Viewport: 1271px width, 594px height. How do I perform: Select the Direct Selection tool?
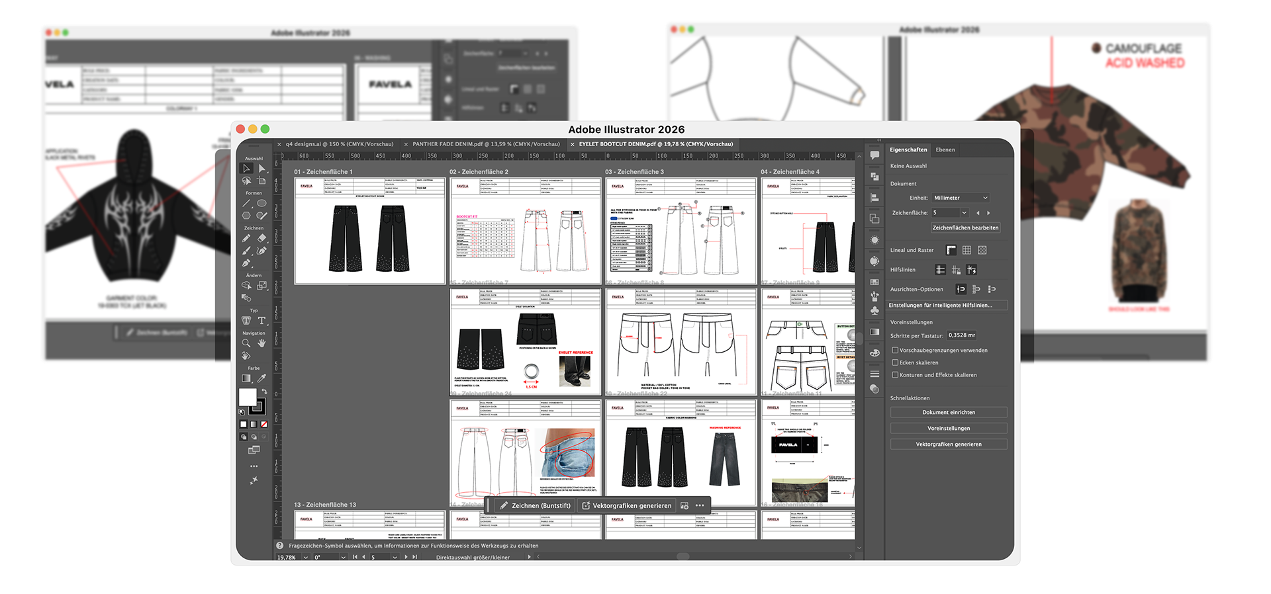point(261,168)
